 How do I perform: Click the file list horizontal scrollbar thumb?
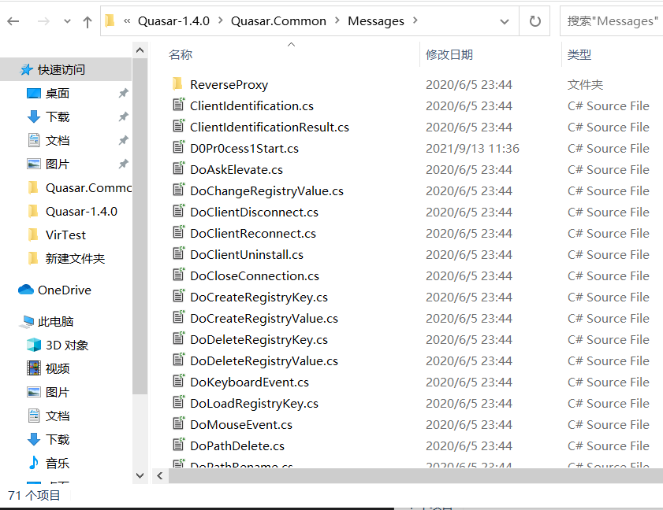[415, 476]
